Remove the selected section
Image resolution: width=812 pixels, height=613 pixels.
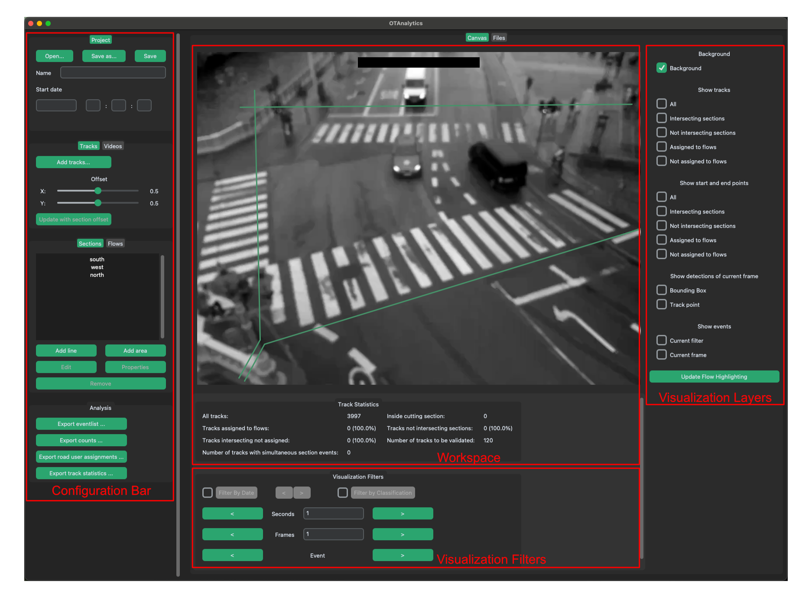coord(101,383)
